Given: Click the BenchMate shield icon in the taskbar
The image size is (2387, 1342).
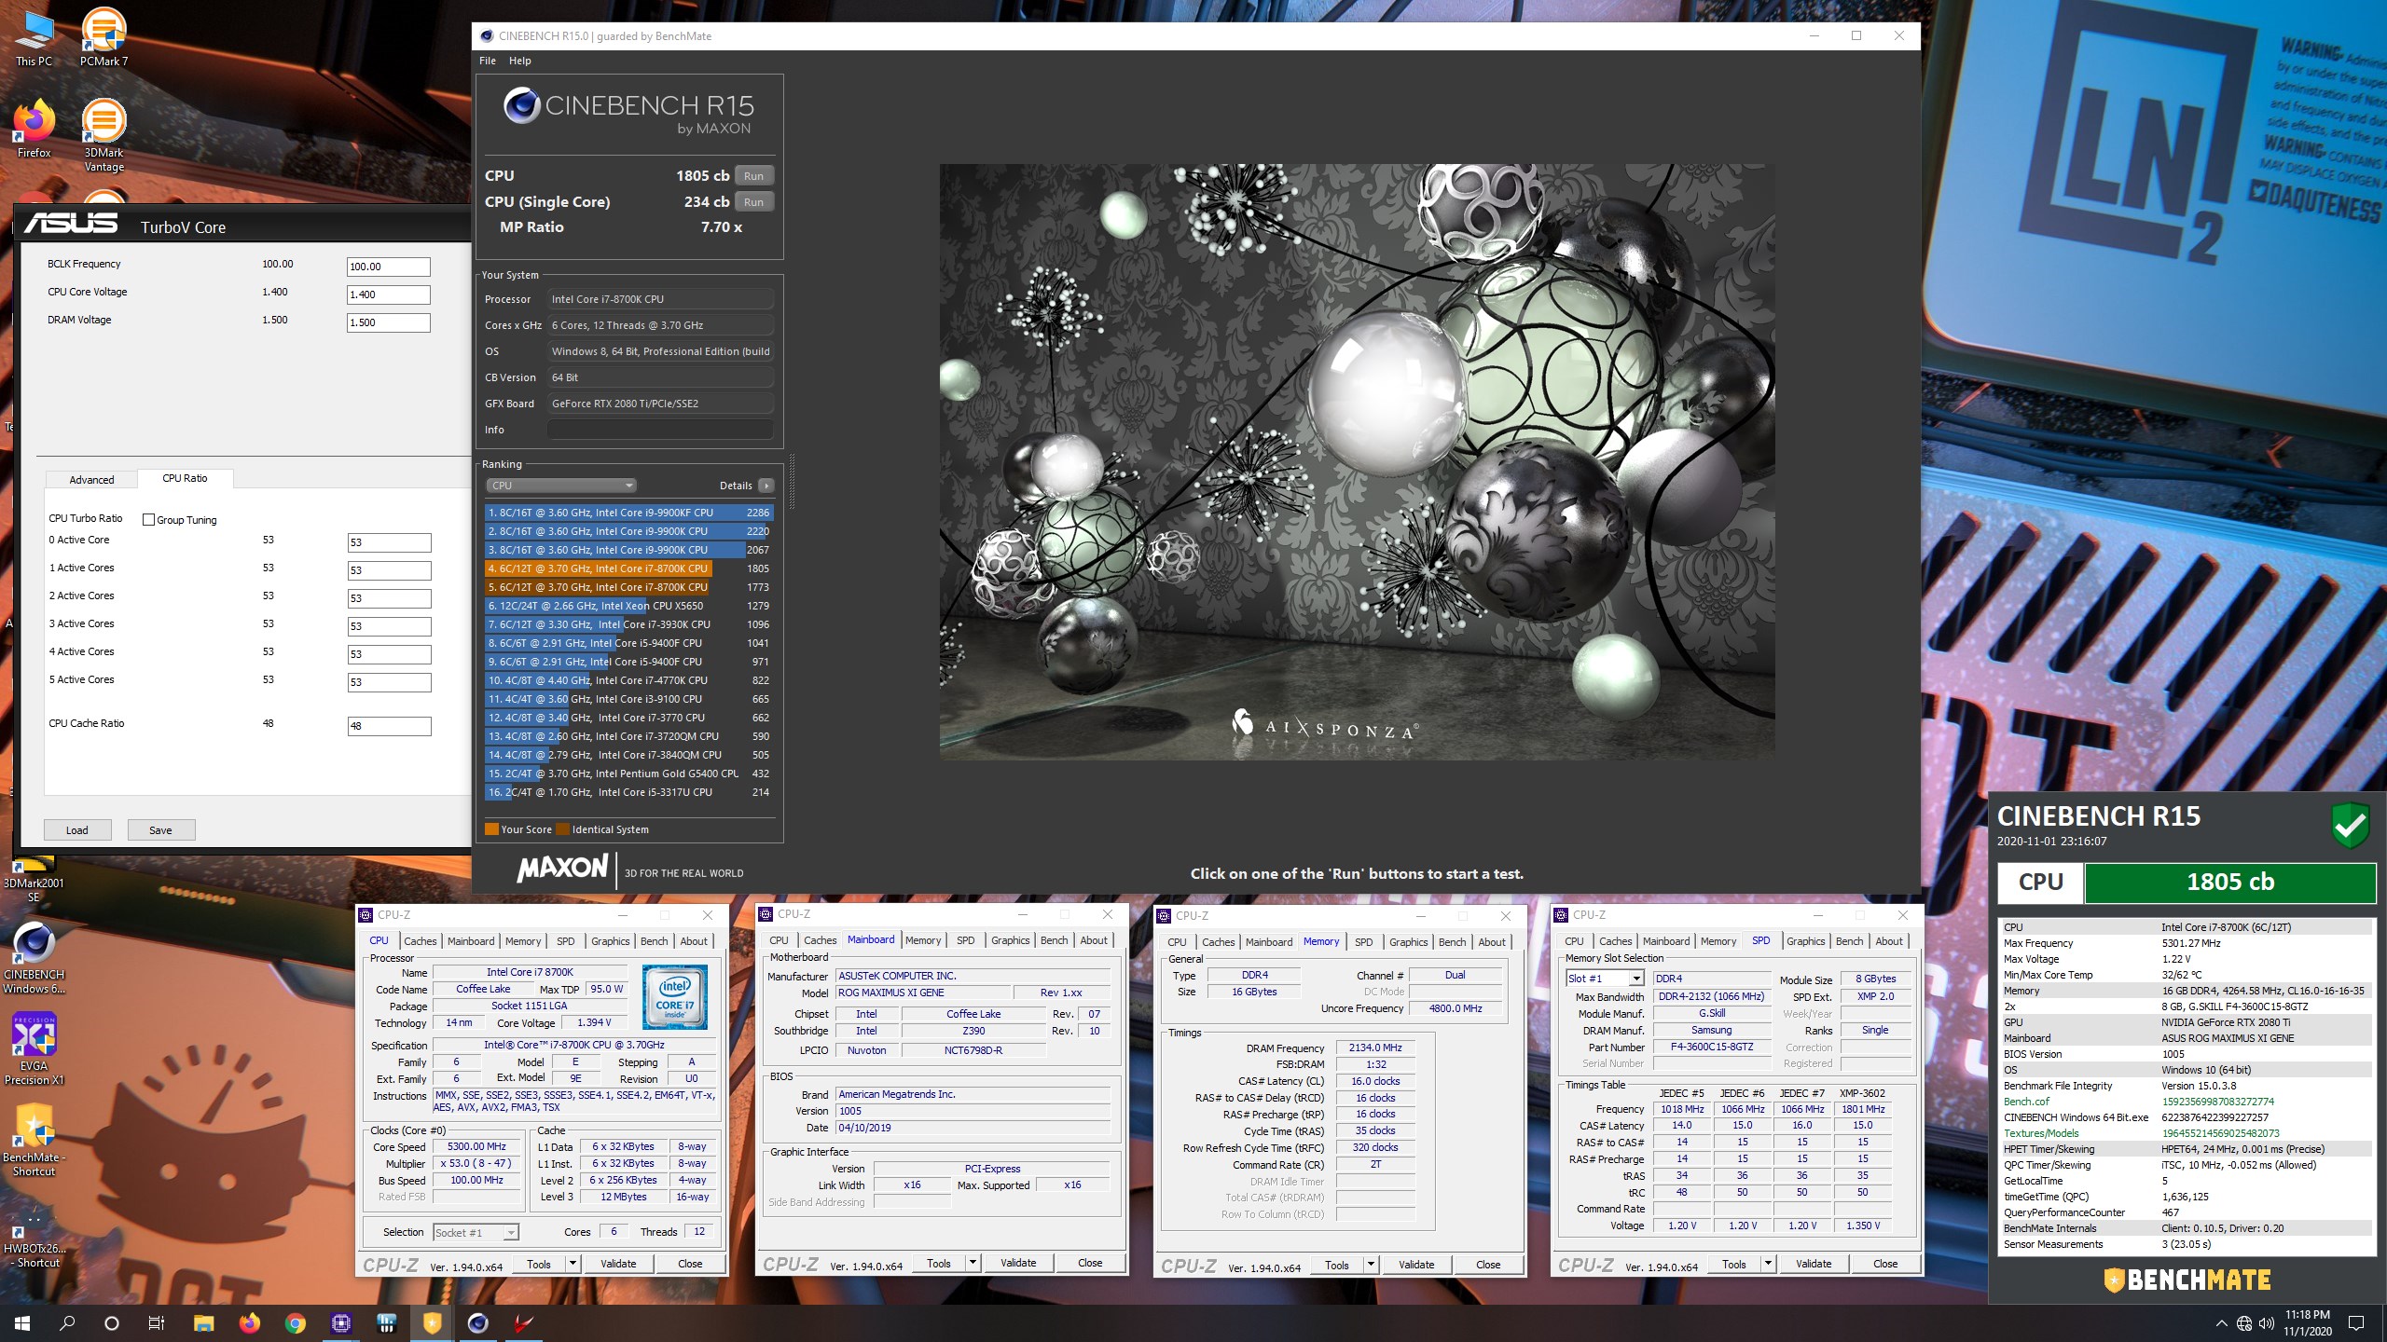Looking at the screenshot, I should [x=432, y=1322].
